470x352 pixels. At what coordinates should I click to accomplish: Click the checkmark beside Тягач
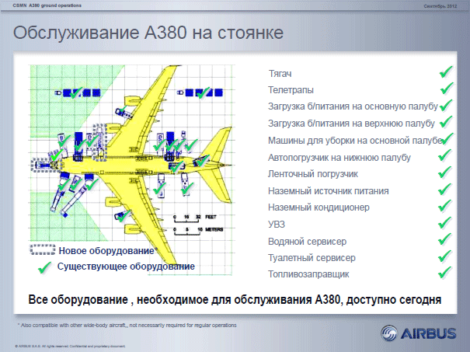pos(446,72)
